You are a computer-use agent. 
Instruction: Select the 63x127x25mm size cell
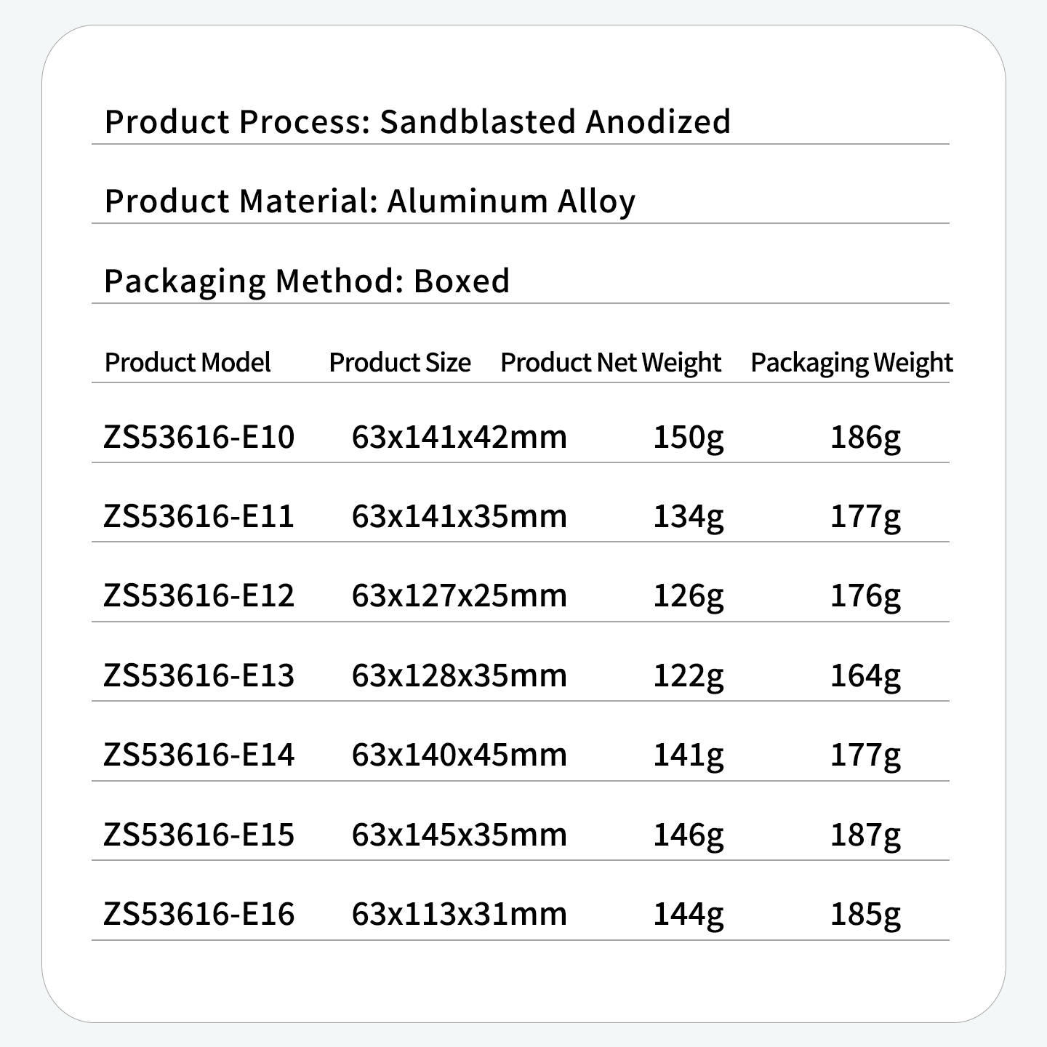pyautogui.click(x=459, y=595)
